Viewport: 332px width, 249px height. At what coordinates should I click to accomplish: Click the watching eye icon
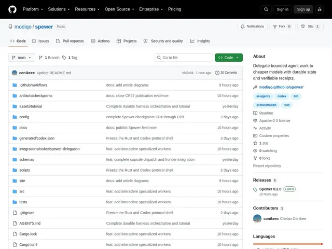255,151
